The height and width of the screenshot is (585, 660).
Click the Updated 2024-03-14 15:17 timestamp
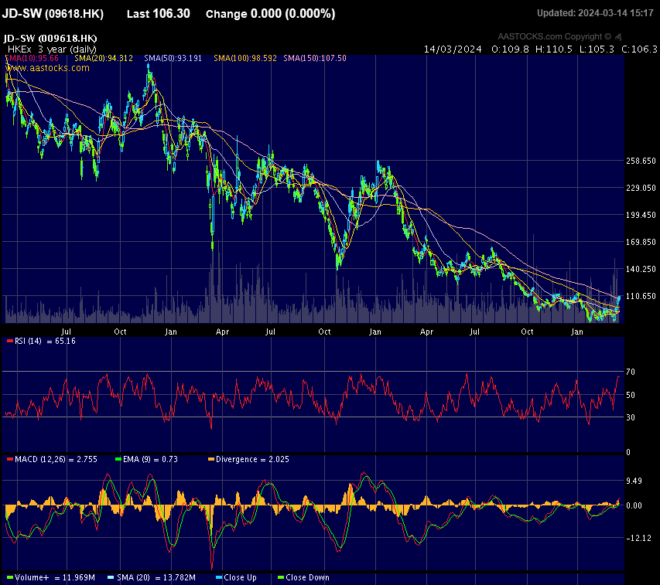tap(595, 13)
